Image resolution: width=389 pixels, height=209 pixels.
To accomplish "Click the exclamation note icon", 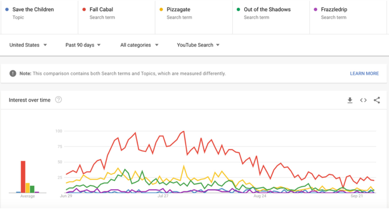I will [x=13, y=74].
